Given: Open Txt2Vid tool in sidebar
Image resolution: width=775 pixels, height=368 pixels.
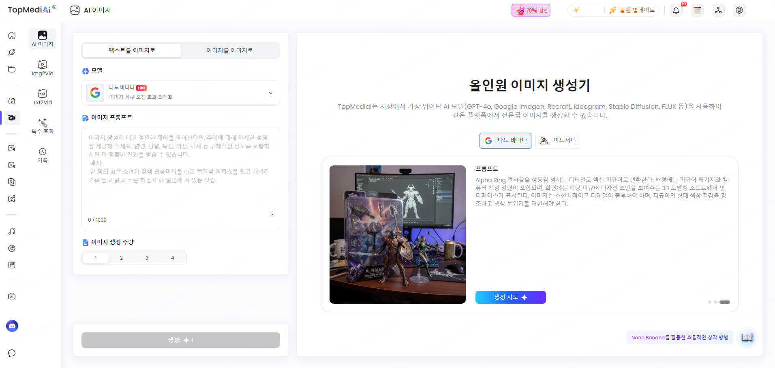Looking at the screenshot, I should (43, 97).
